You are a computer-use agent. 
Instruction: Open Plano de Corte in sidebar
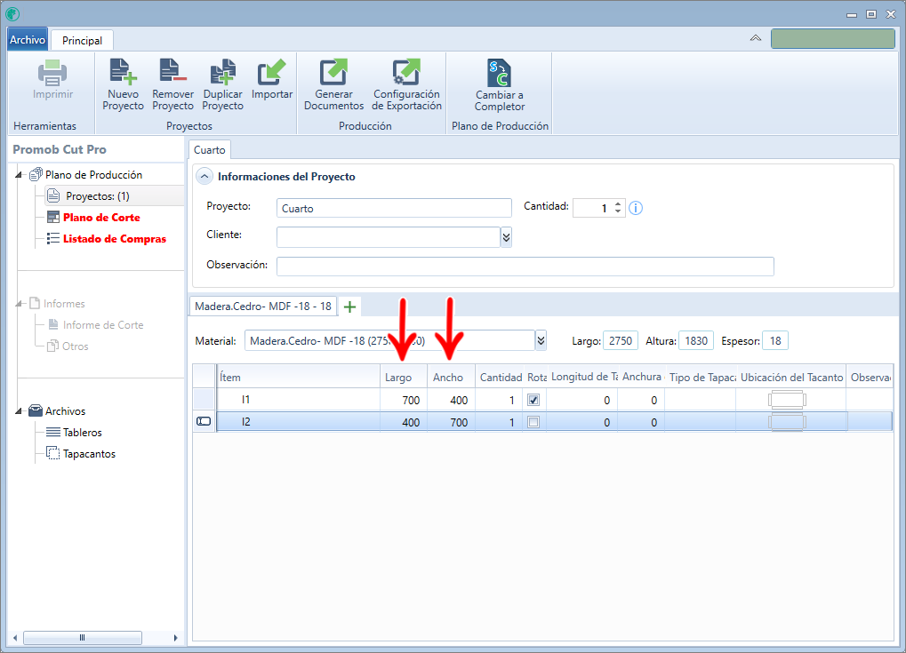click(x=101, y=218)
